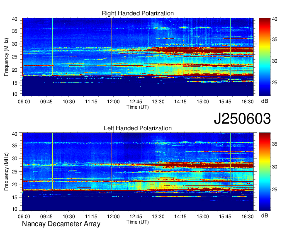Click the 15 MHz tick on Left Handed plot
This screenshot has height=229, width=282.
point(15,197)
